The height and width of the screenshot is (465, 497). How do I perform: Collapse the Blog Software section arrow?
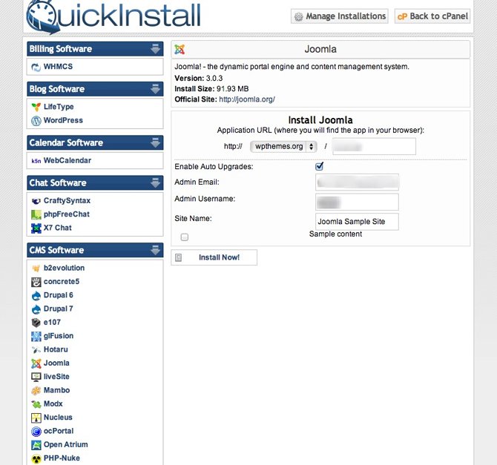155,89
